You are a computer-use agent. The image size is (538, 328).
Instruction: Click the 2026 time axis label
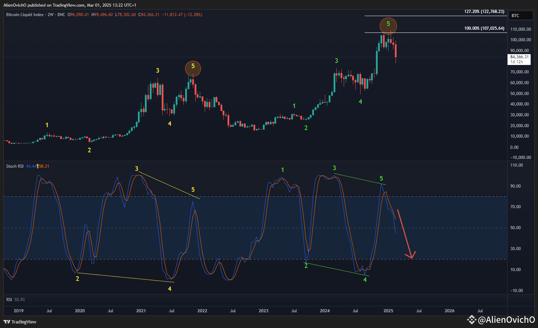pos(449,311)
